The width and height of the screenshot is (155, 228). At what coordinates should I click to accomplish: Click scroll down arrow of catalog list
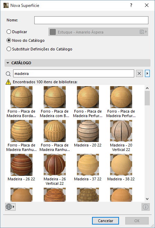pyautogui.click(x=147, y=199)
